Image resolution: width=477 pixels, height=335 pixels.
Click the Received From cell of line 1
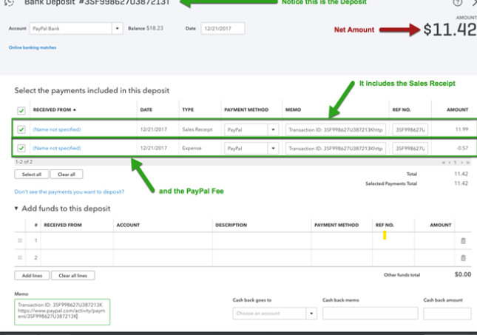point(77,240)
